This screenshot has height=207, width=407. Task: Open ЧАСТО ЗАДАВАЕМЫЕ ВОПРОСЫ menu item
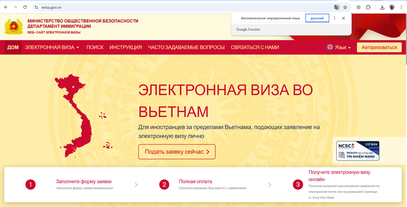pyautogui.click(x=186, y=47)
